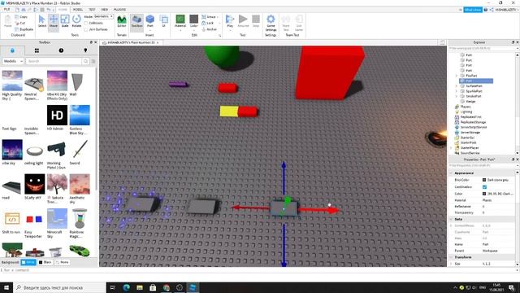Open Toolbox Inventory tab
This screenshot has height=293, width=520.
pos(37,50)
